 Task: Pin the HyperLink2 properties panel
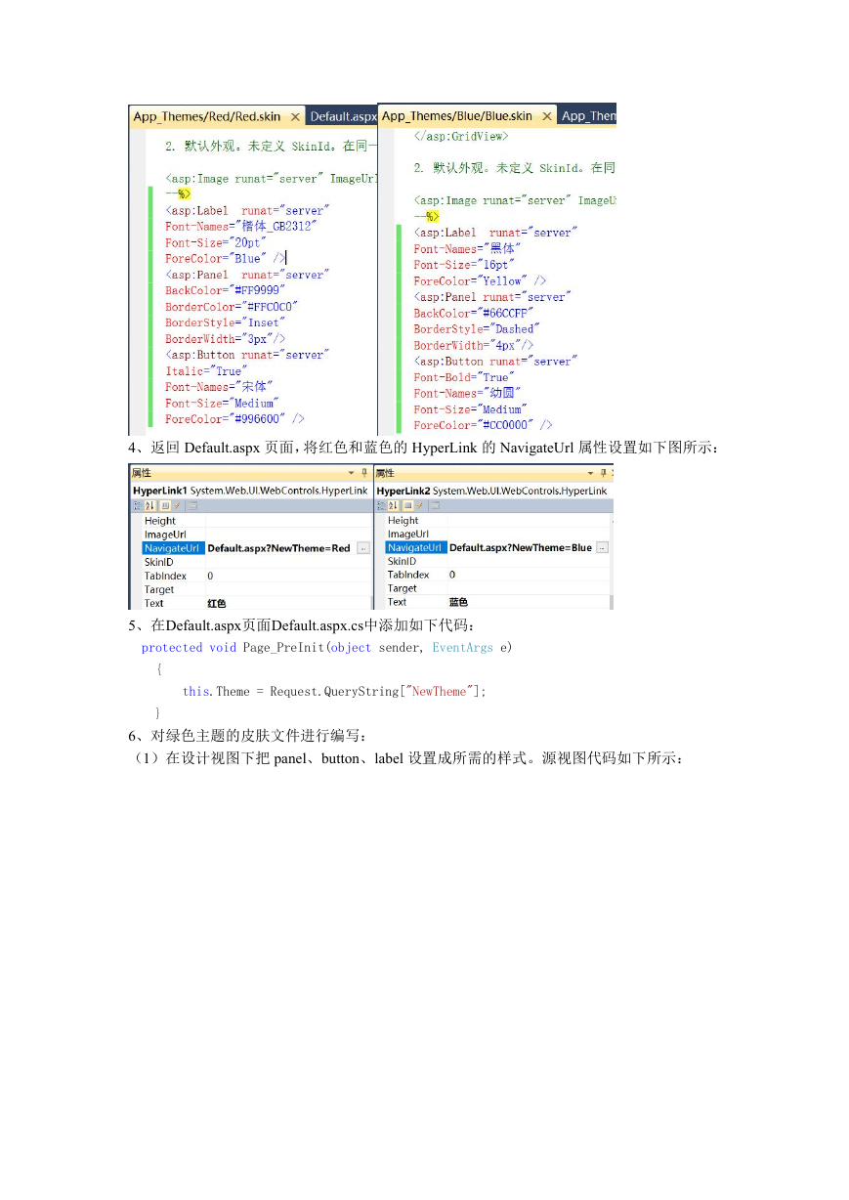(x=606, y=473)
